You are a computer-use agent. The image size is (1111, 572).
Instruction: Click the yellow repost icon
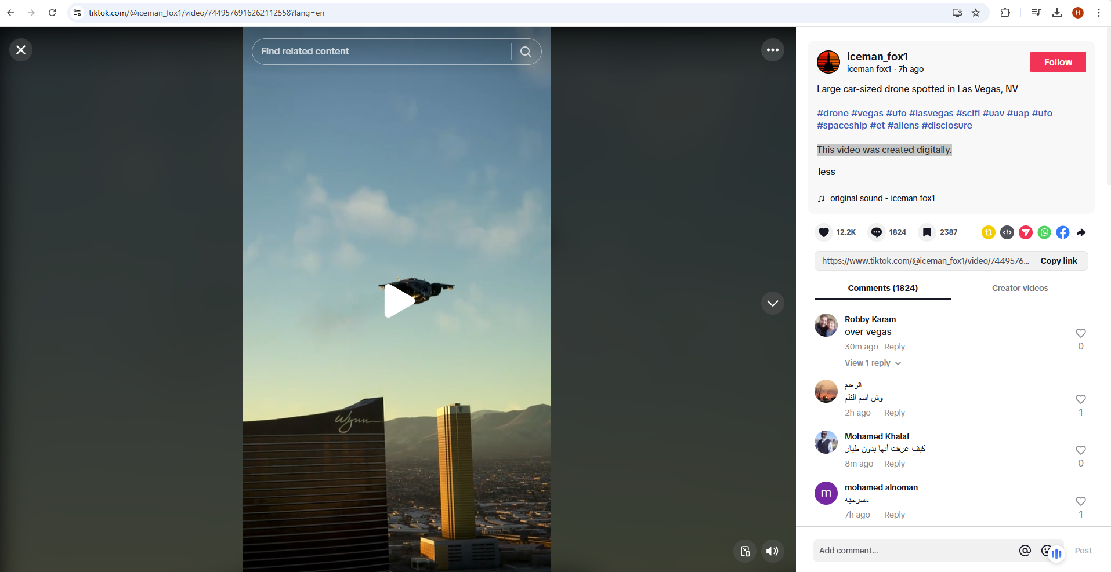[x=989, y=232]
